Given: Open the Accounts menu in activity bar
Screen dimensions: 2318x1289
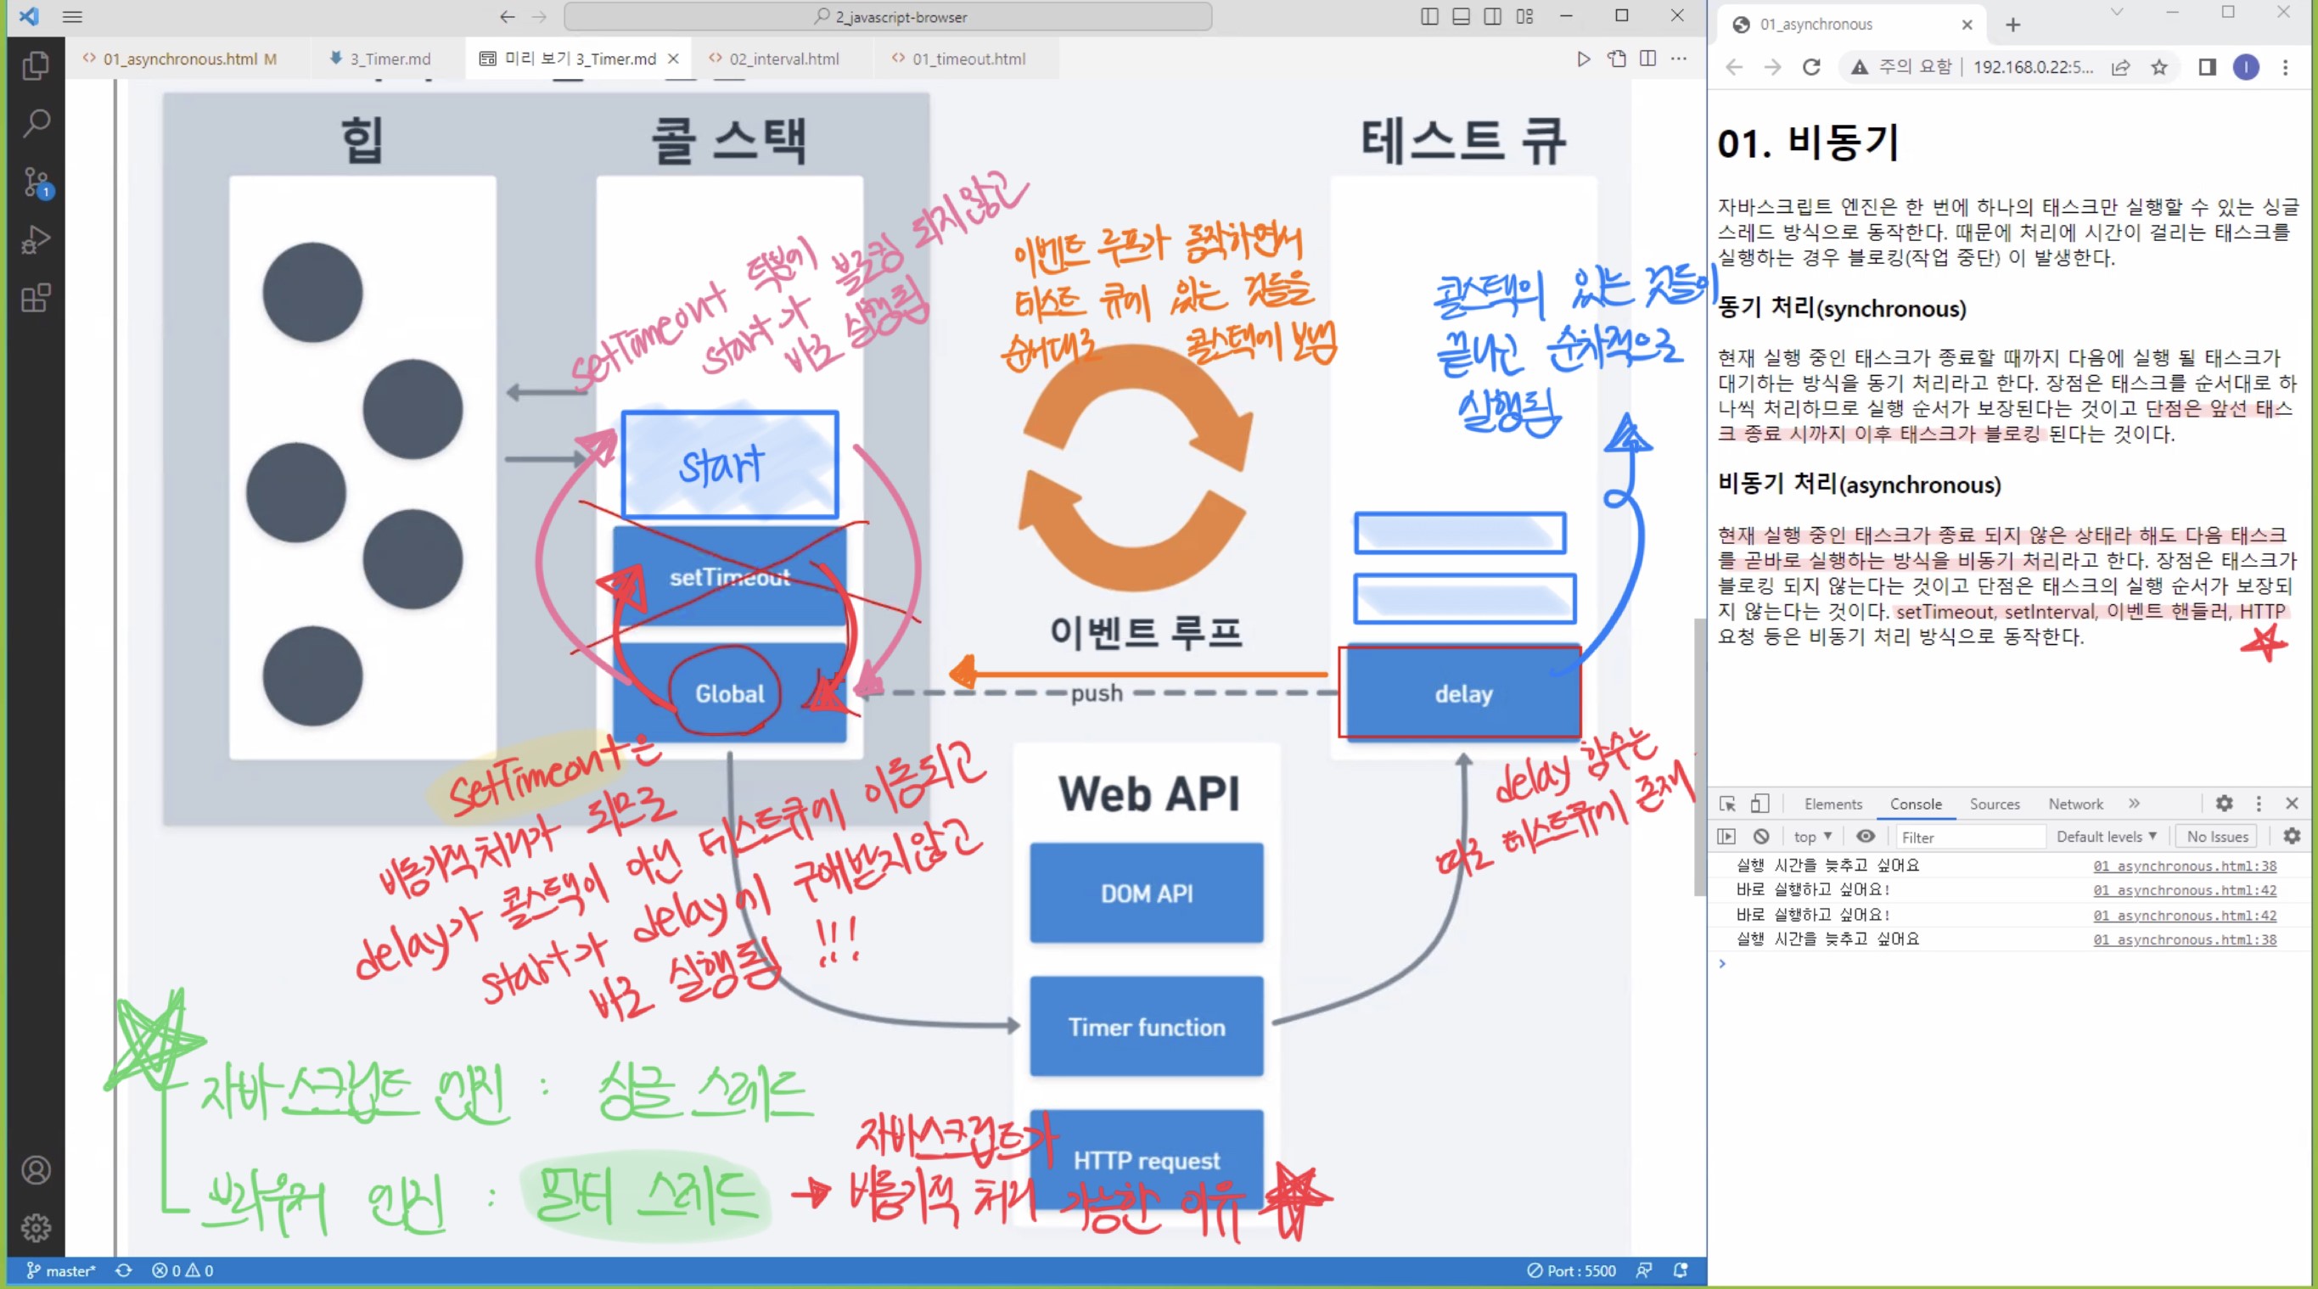Looking at the screenshot, I should pos(35,1170).
